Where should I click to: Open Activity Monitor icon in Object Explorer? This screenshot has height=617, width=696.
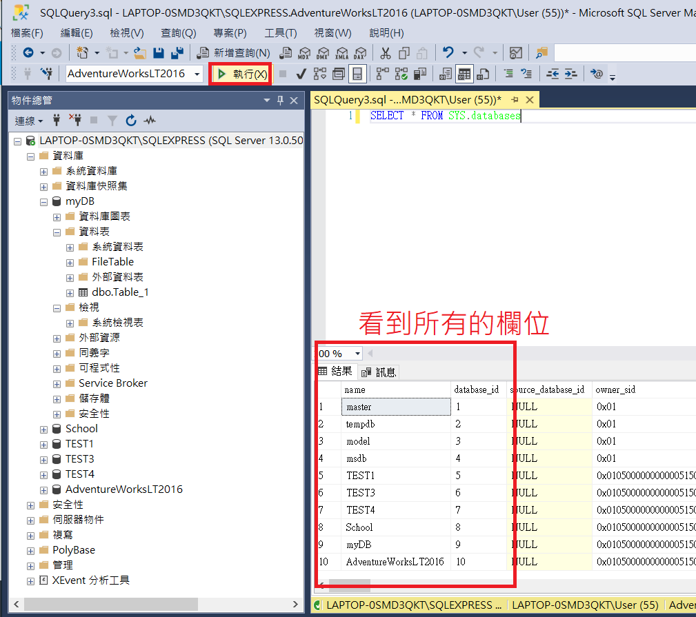[150, 120]
